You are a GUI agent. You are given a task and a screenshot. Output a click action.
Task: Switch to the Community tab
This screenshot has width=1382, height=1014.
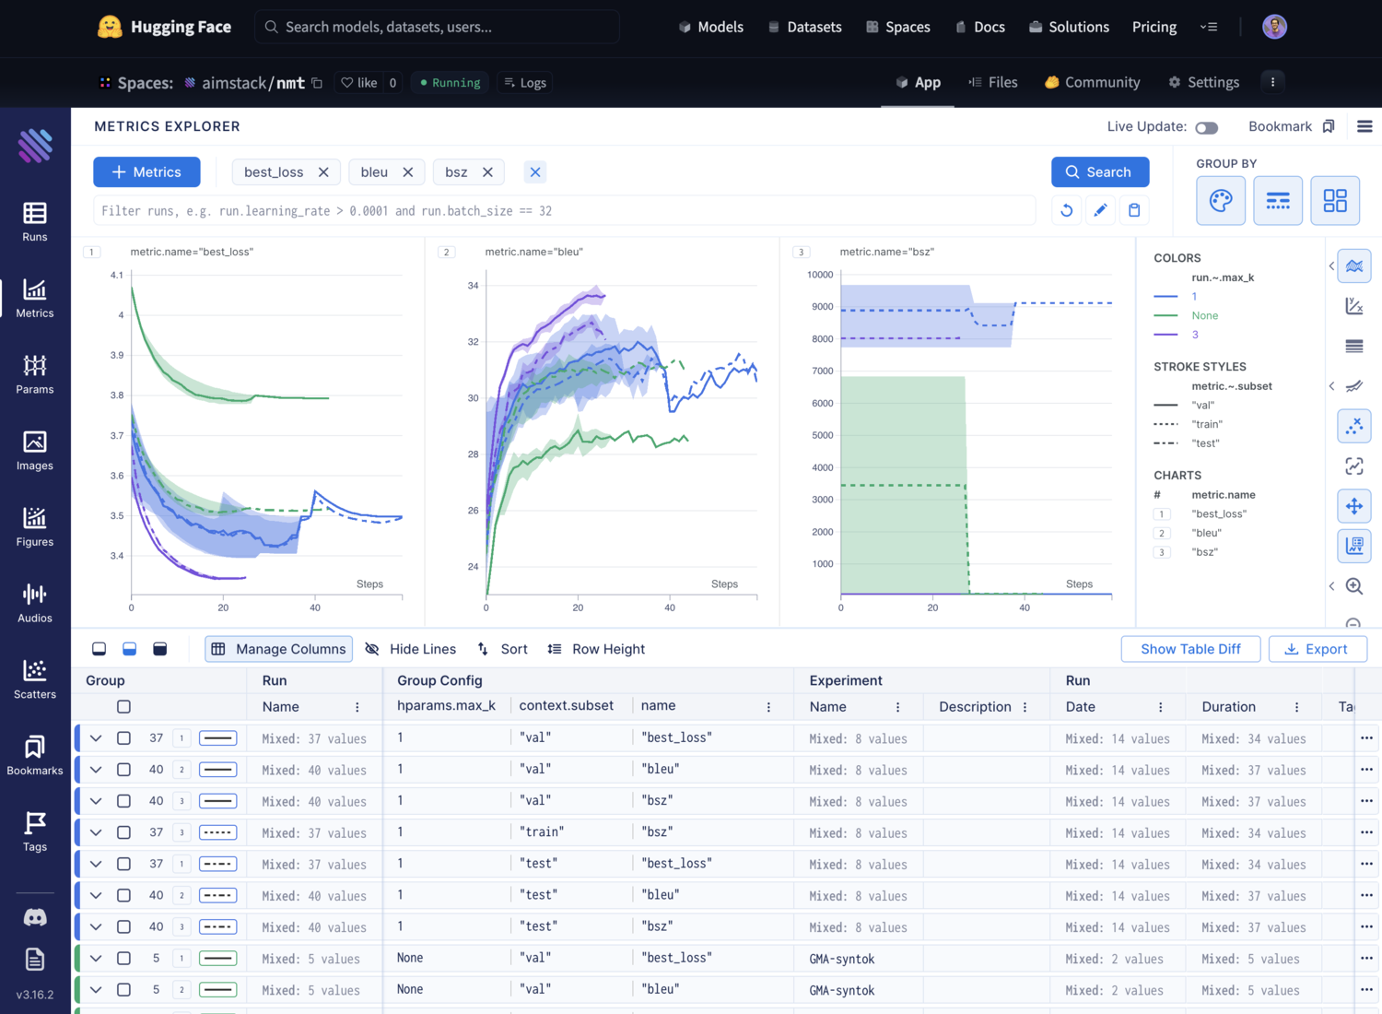point(1092,82)
